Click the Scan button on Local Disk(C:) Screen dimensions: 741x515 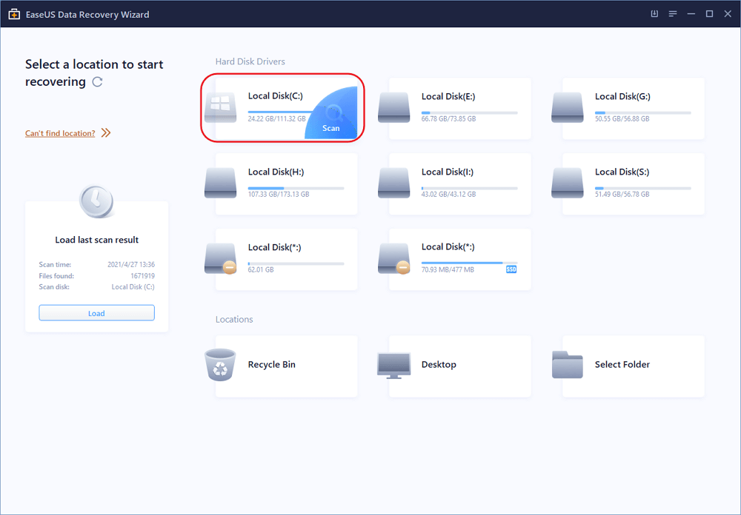(331, 113)
